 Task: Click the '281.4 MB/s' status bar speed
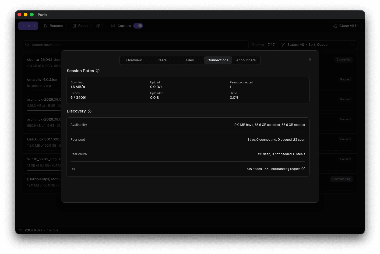(x=33, y=230)
